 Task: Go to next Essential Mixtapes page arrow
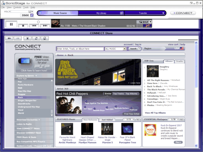pos(178,120)
